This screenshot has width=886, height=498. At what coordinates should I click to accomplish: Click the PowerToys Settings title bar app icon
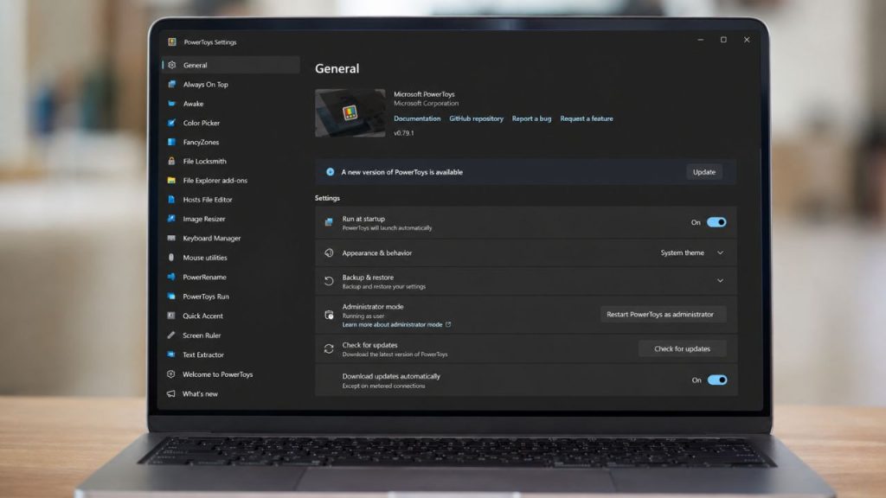(172, 41)
